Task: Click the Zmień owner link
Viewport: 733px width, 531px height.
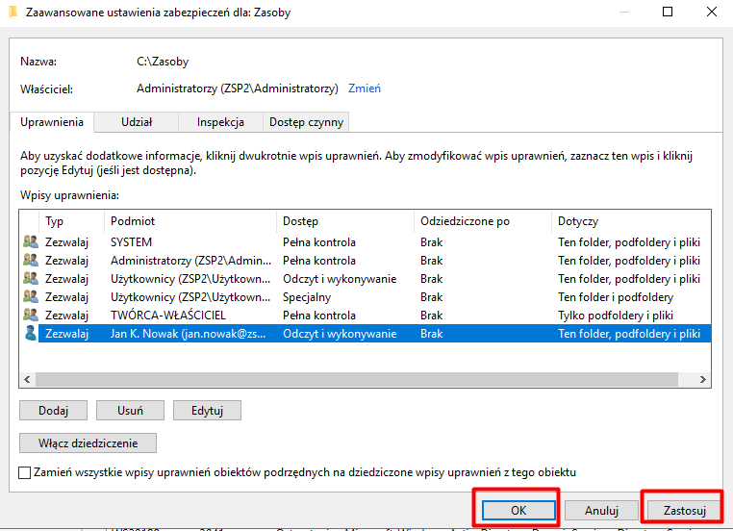Action: (x=365, y=88)
